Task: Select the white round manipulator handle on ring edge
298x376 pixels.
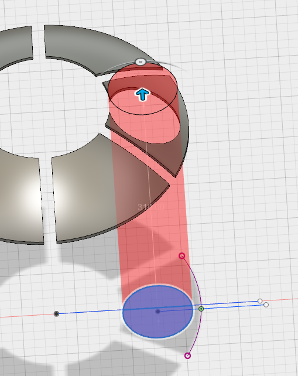Action: point(141,62)
